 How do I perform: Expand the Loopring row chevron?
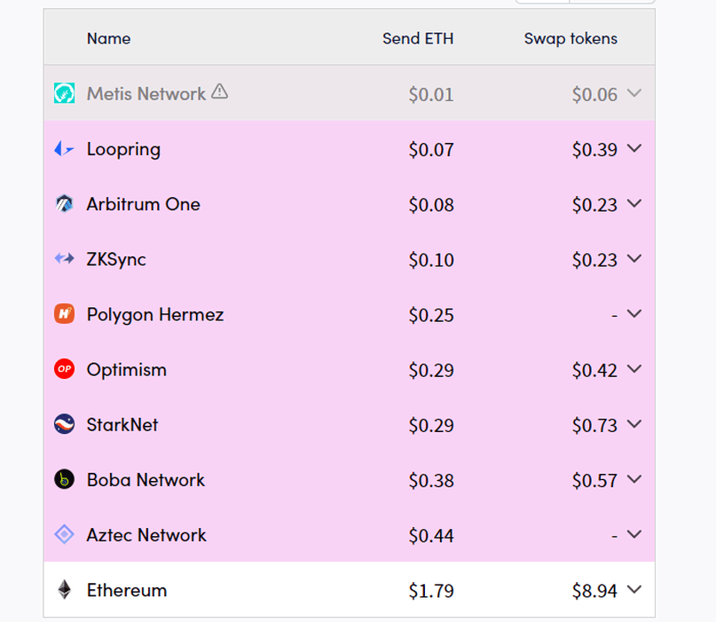tap(634, 148)
